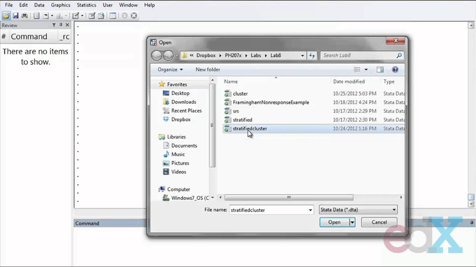Click the Open file icon in Stata toolbar
The image size is (476, 267).
(6, 16)
